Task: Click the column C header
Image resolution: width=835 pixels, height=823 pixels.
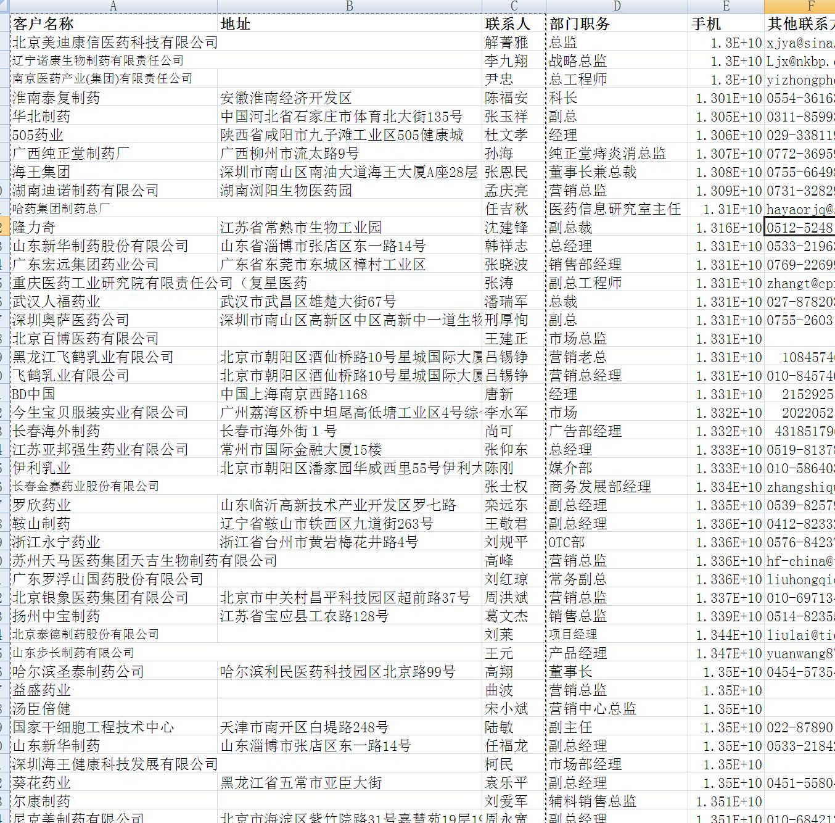Action: click(514, 6)
